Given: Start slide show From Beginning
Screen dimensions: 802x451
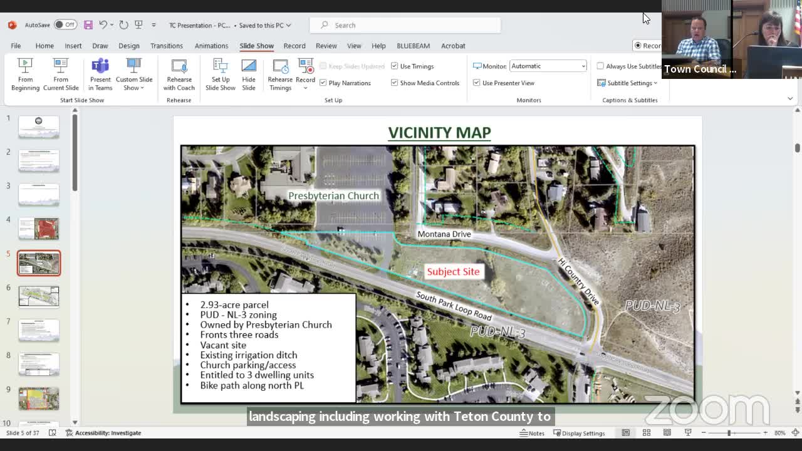Looking at the screenshot, I should [25, 74].
